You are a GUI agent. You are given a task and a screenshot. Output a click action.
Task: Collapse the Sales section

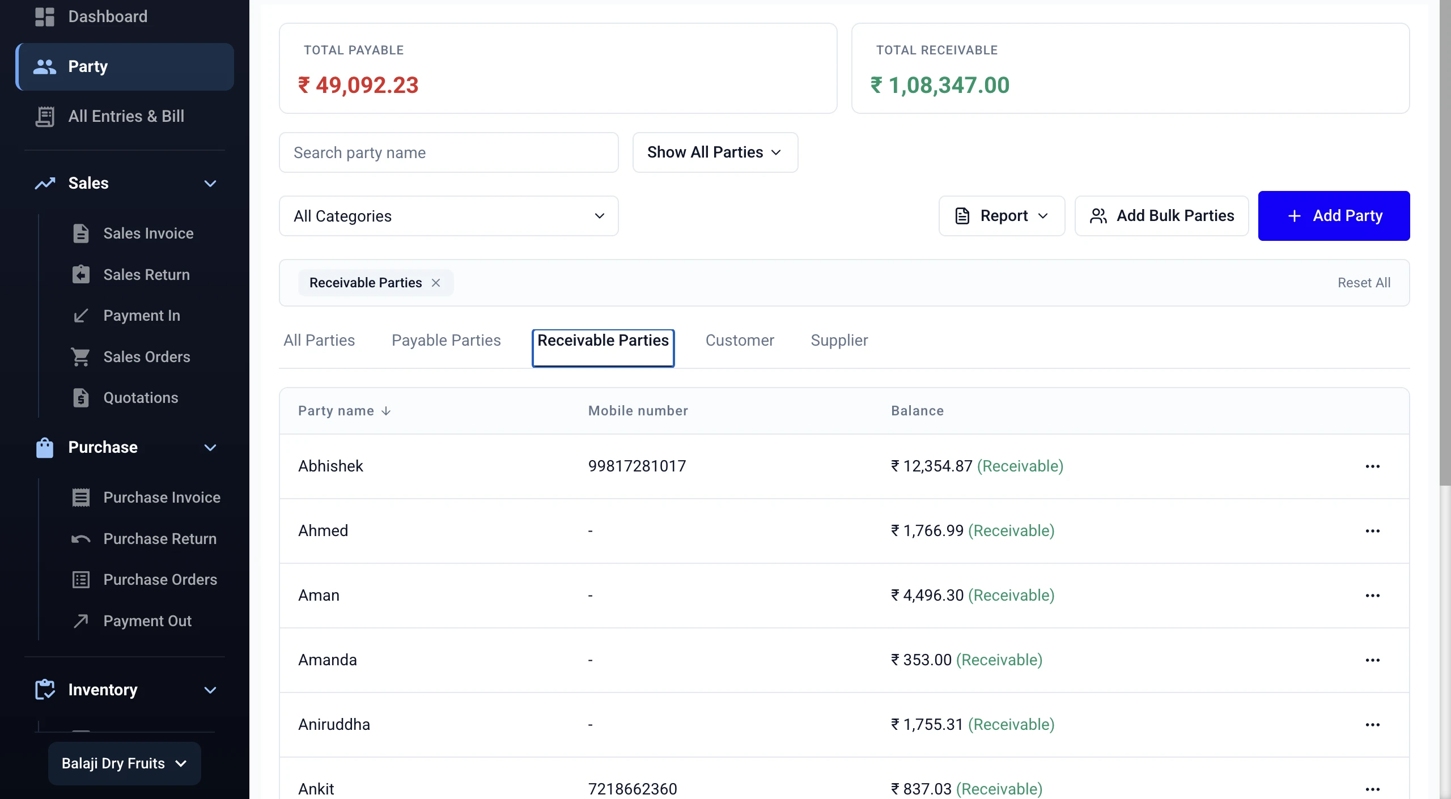pos(210,183)
